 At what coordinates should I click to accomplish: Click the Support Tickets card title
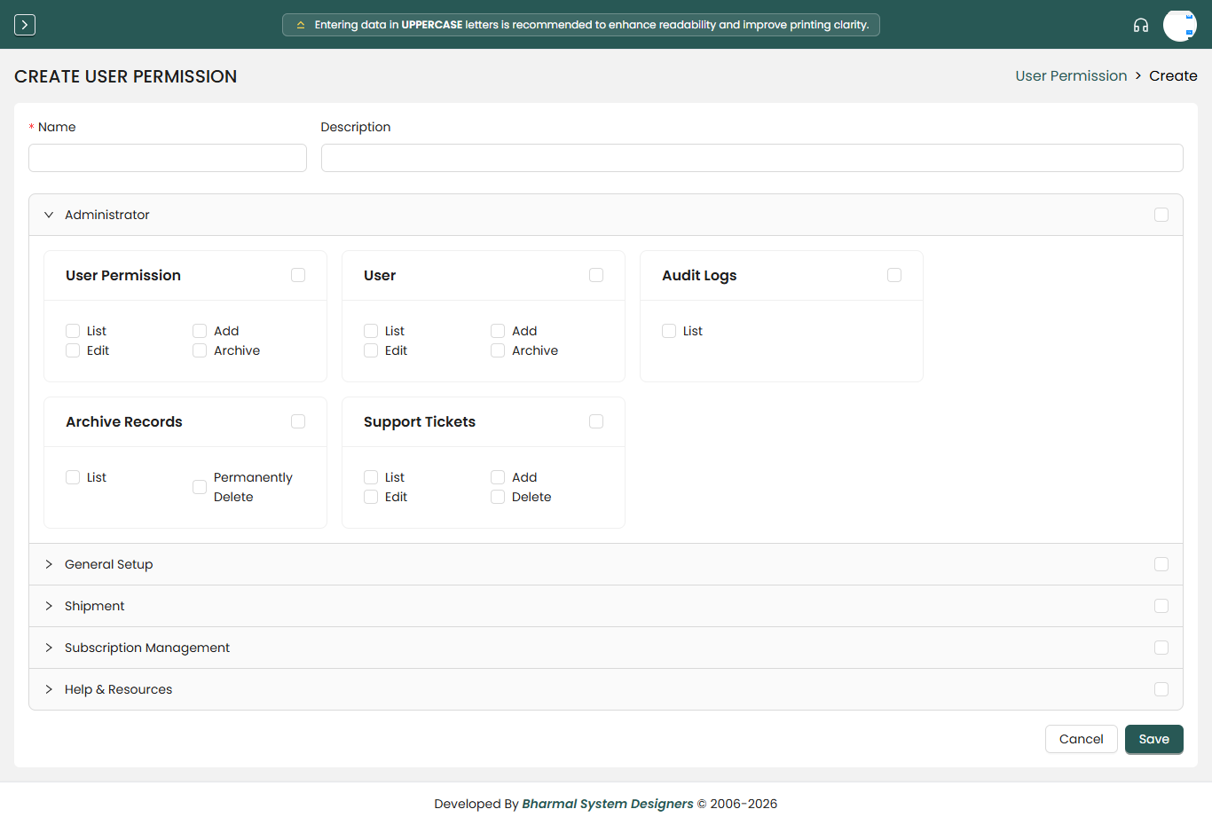pyautogui.click(x=420, y=421)
